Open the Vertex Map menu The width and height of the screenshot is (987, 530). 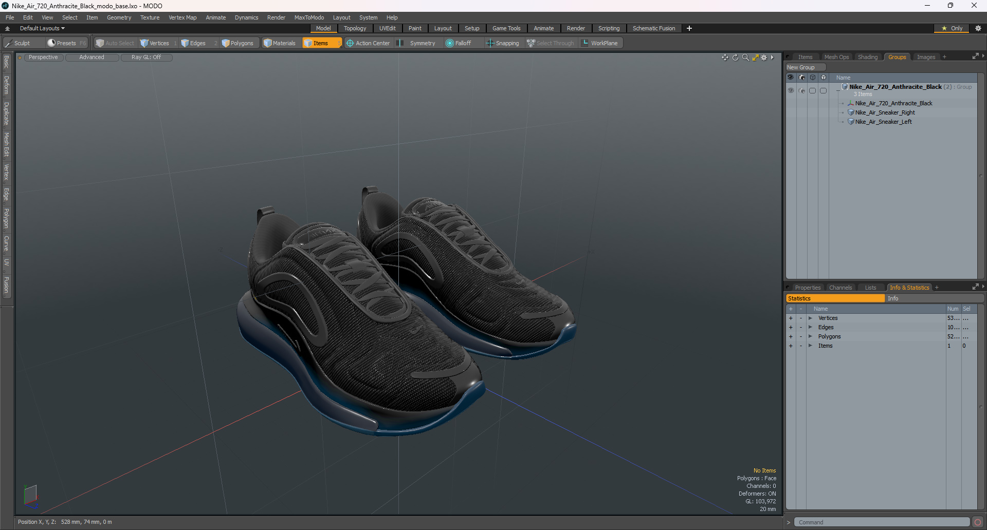(x=182, y=17)
